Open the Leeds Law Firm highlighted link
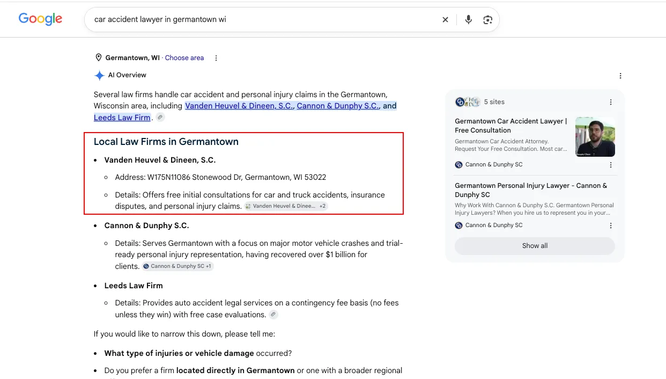 (x=122, y=118)
